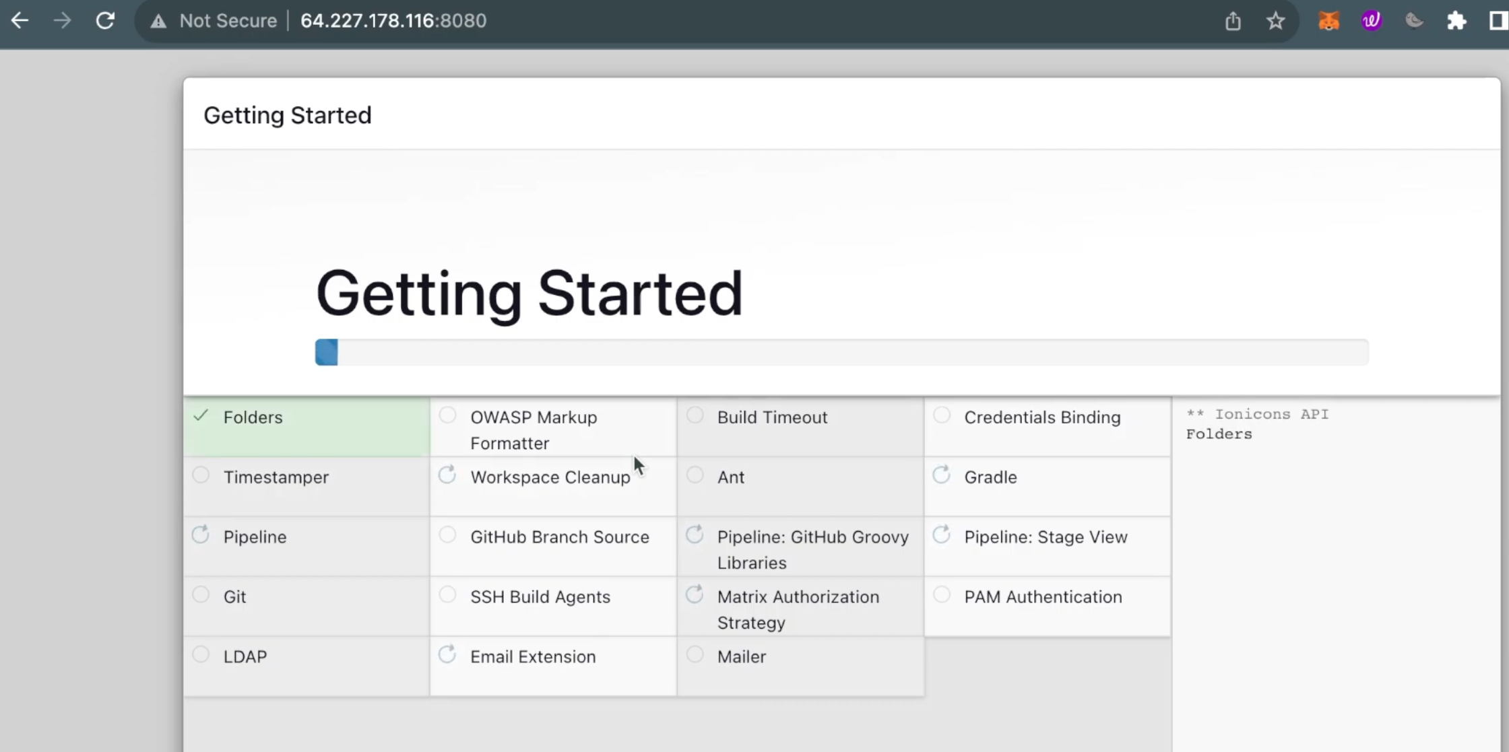
Task: Click the Build Timeout pending circle
Action: (x=695, y=415)
